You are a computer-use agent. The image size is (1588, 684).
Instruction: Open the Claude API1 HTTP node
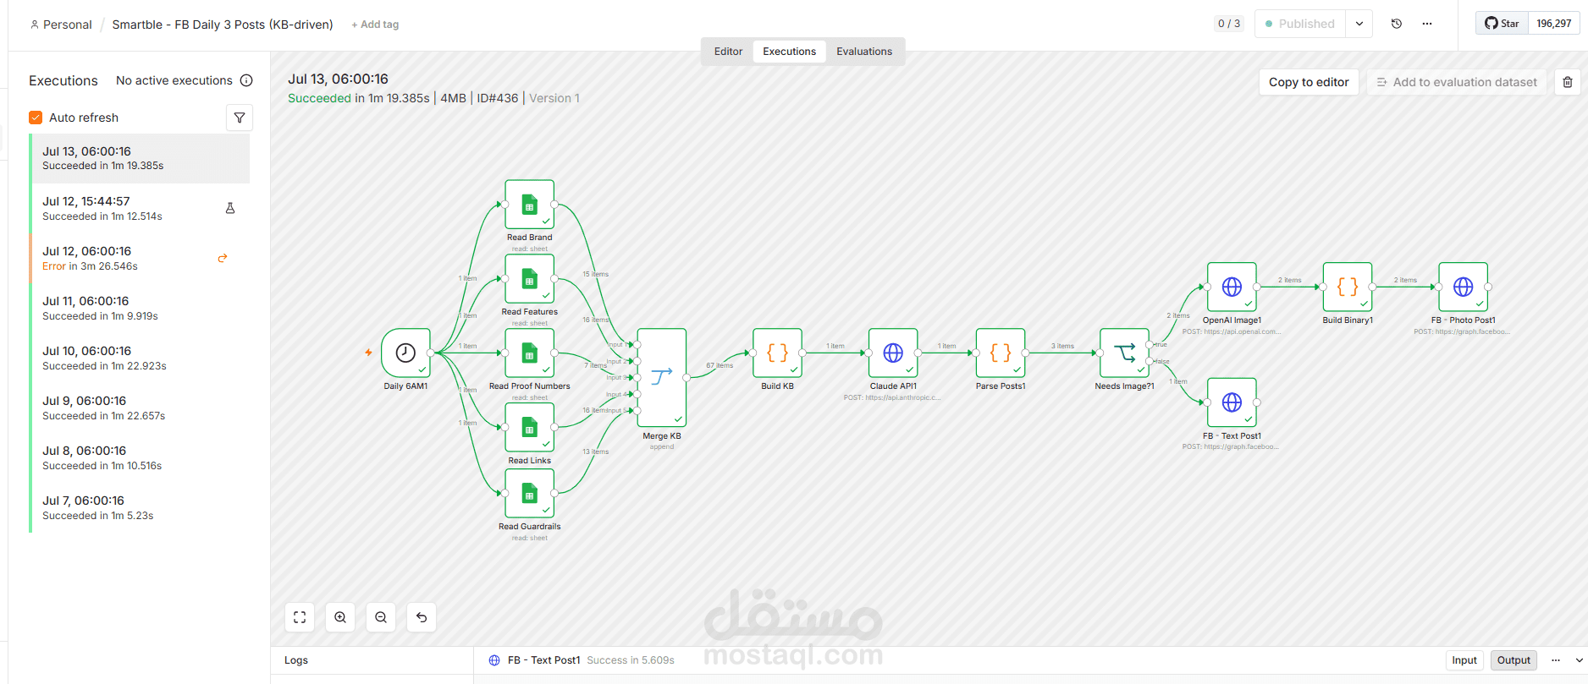(x=893, y=353)
